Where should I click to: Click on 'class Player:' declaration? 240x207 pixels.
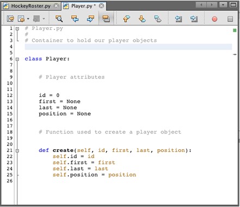(x=47, y=59)
